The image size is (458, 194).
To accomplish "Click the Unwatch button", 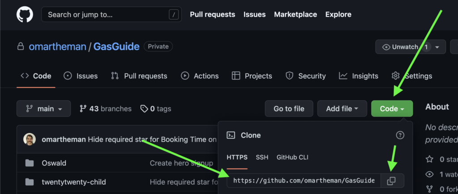I will (x=400, y=47).
